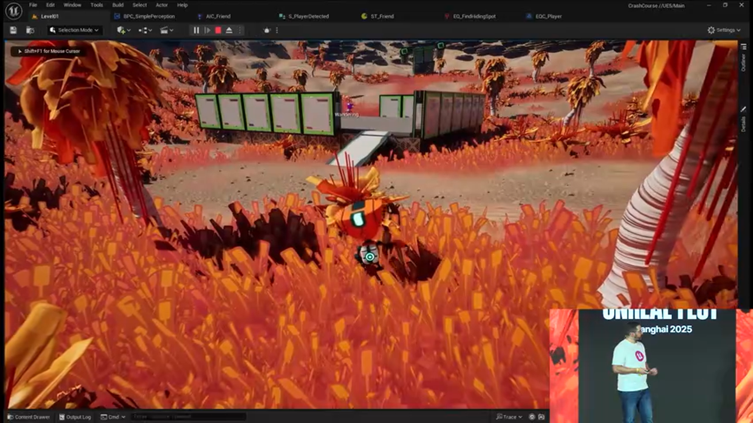
Task: Save the current level
Action: pos(13,30)
